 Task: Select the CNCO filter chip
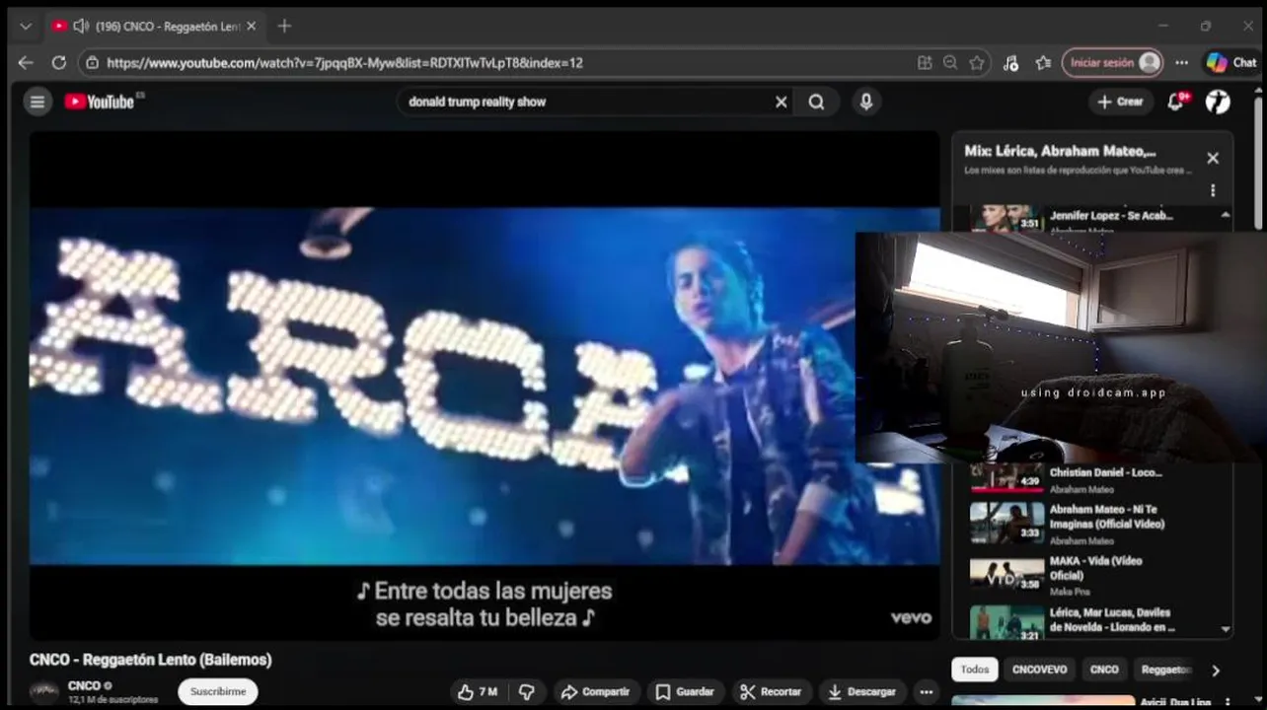tap(1104, 670)
